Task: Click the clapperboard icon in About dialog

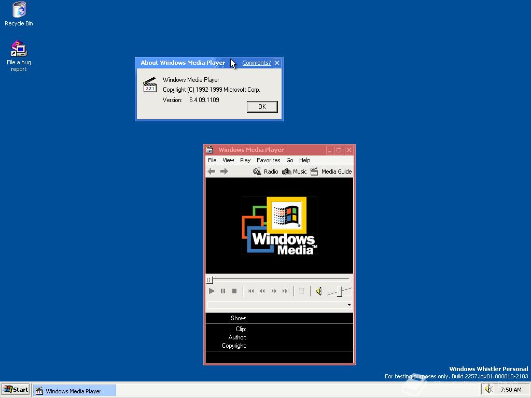Action: [150, 85]
